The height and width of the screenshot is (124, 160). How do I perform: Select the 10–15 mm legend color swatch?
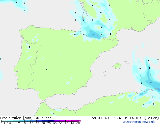(33, 121)
